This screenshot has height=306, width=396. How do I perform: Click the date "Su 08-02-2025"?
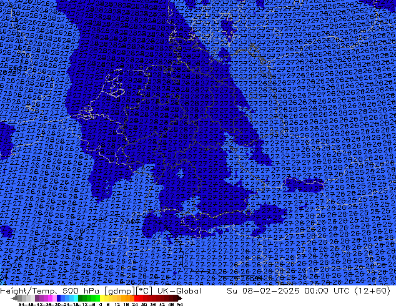coord(263,291)
